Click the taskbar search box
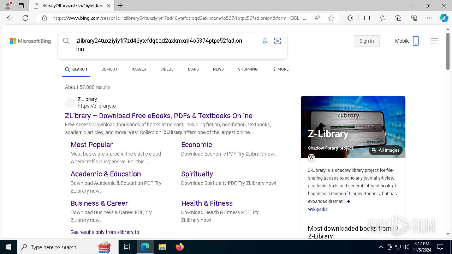This screenshot has width=452, height=254. tap(67, 247)
